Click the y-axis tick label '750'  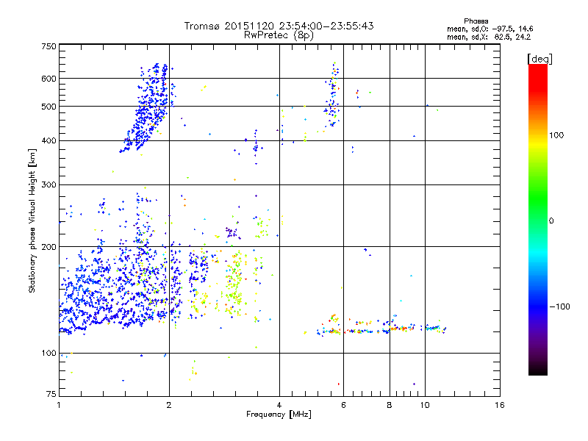49,46
